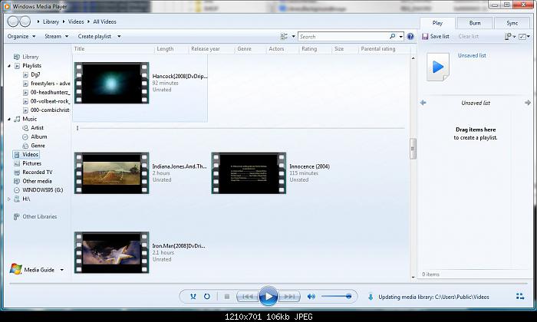Switch to the Sync tab
537x322 pixels.
(512, 23)
